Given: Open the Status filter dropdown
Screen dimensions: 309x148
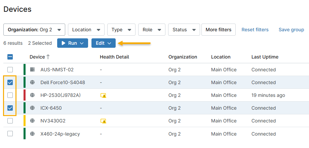Looking at the screenshot, I should point(184,30).
